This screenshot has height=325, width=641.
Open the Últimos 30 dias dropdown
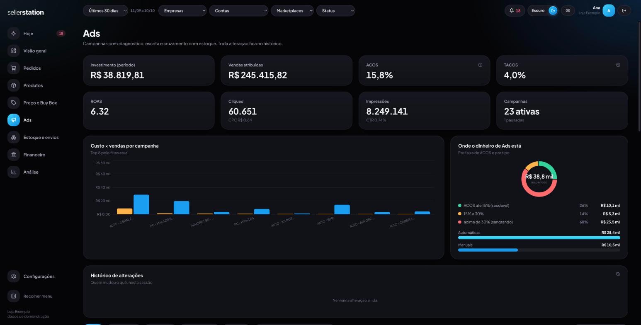pyautogui.click(x=105, y=11)
